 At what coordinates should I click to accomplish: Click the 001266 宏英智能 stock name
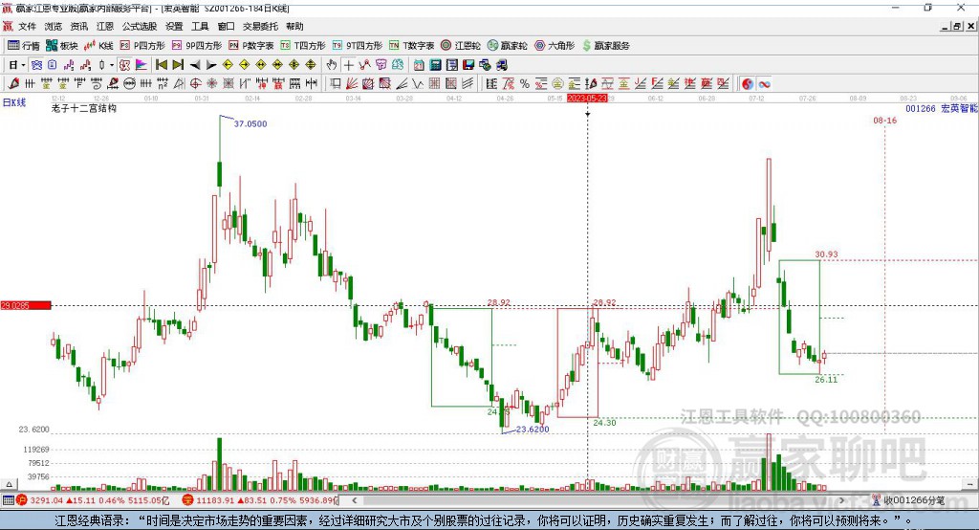pyautogui.click(x=942, y=108)
